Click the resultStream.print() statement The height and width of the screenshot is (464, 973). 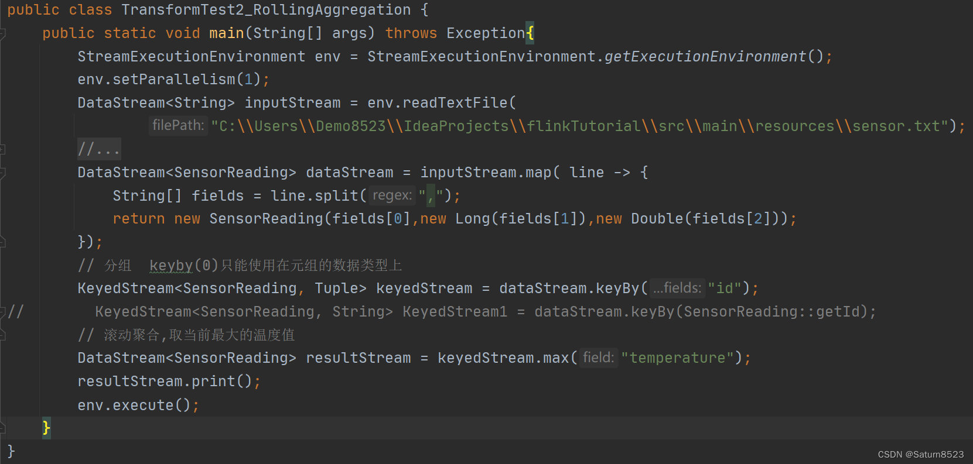[169, 381]
